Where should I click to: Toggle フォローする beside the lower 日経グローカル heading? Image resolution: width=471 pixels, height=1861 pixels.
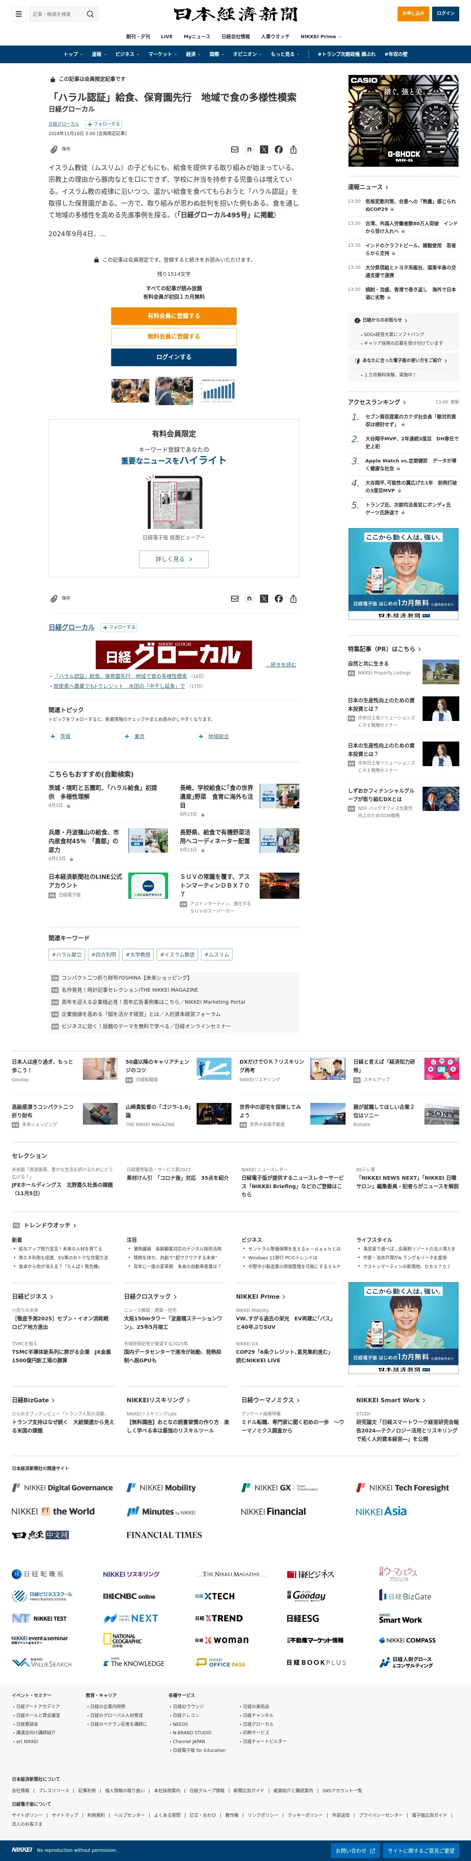pyautogui.click(x=119, y=627)
